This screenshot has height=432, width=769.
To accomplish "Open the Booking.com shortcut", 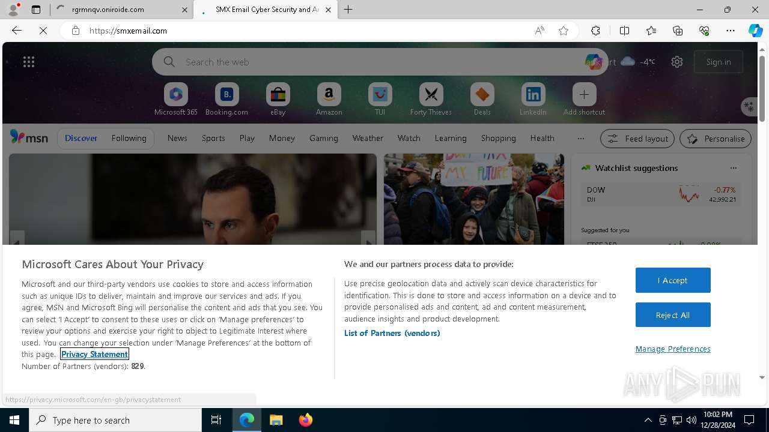I will [226, 99].
